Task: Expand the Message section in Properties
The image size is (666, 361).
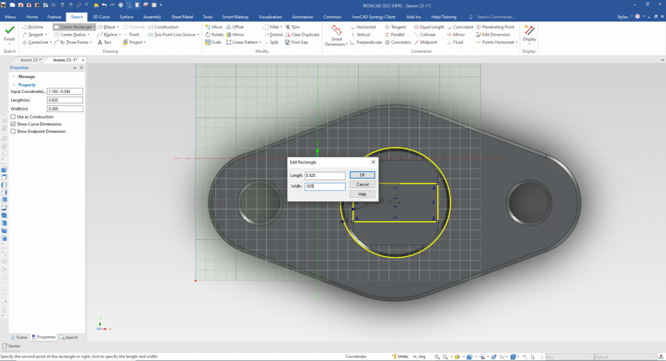Action: (x=13, y=77)
